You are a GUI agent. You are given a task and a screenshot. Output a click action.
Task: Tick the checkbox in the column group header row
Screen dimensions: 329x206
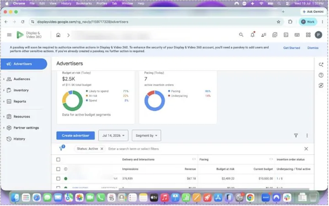58,160
